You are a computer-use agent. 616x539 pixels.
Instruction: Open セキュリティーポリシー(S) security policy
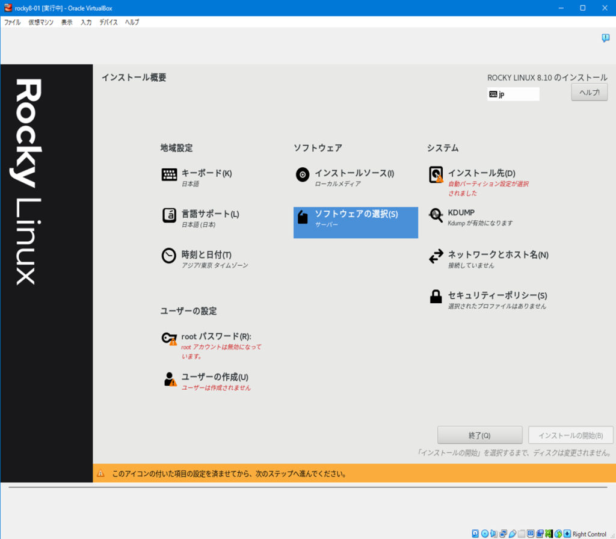[487, 300]
